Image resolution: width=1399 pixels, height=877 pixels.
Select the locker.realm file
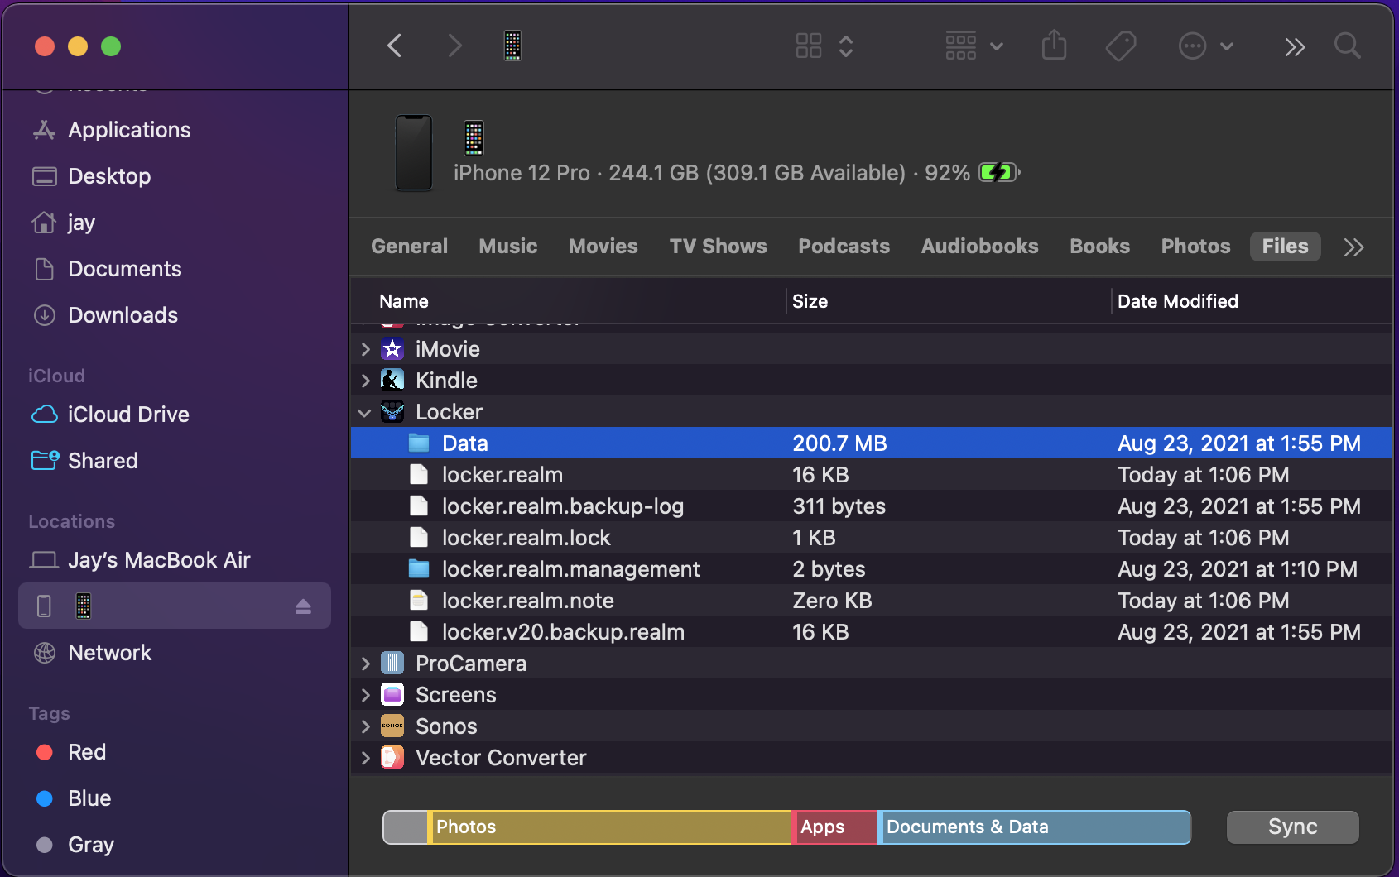[x=872, y=475]
